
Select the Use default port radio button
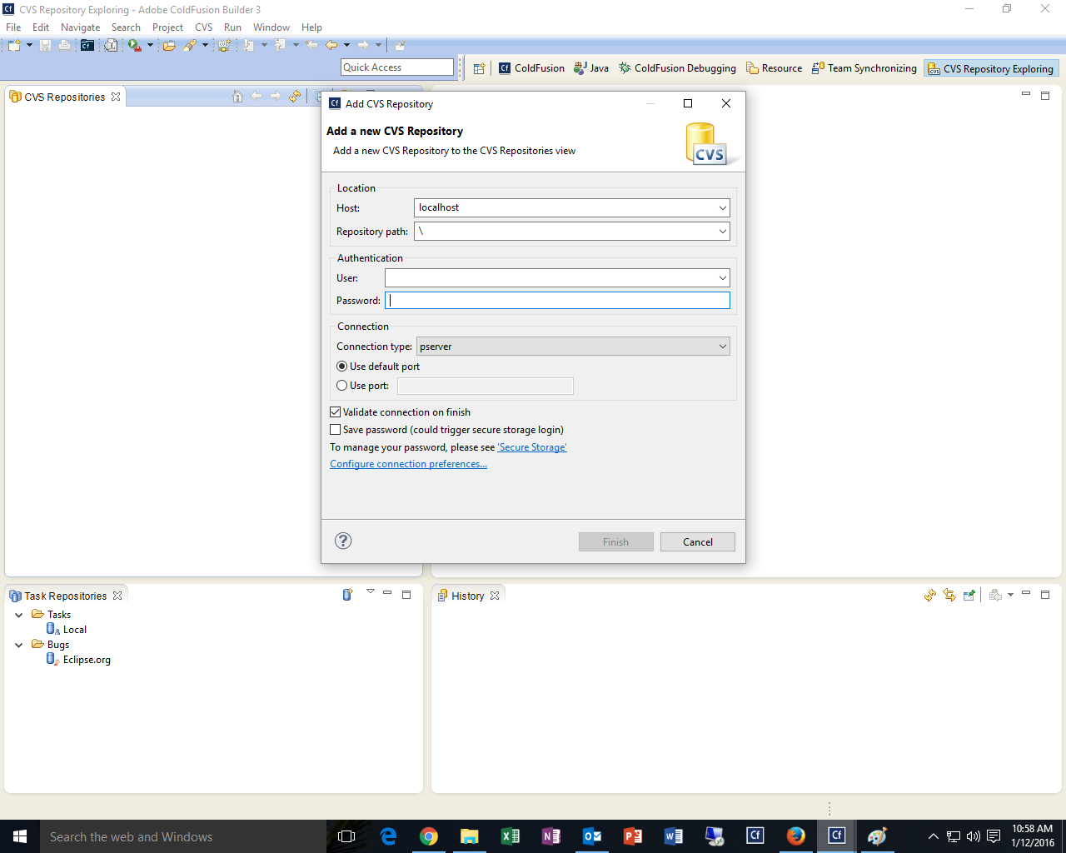(341, 367)
